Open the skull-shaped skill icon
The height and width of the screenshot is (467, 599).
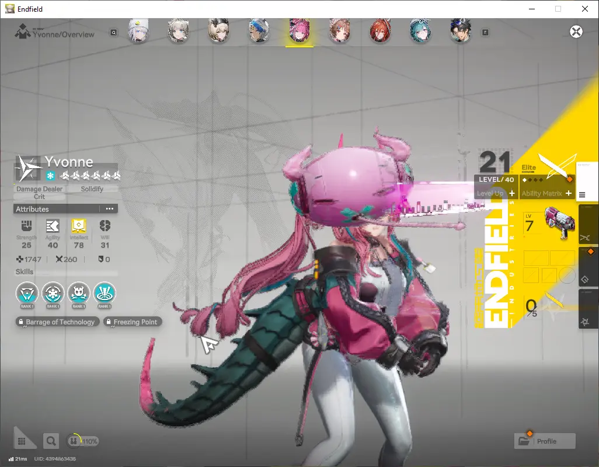(x=79, y=294)
